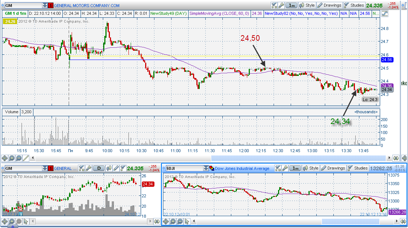Click left scroll arrow under main chart

33,158
